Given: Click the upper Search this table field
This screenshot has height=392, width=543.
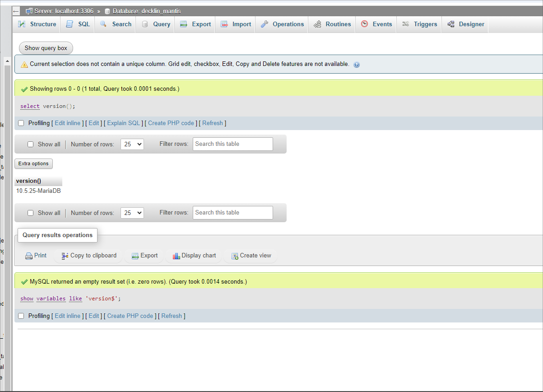Looking at the screenshot, I should click(232, 144).
